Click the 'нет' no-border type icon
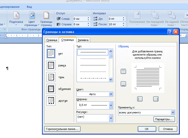 (51, 53)
